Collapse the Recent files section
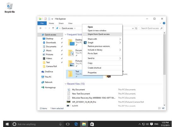The height and width of the screenshot is (127, 172). (x=66, y=84)
